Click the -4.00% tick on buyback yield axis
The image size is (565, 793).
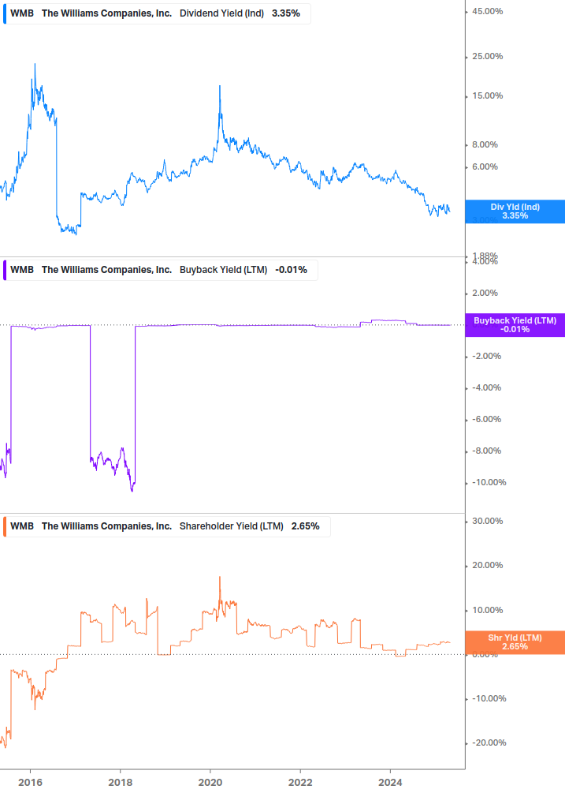pos(487,388)
